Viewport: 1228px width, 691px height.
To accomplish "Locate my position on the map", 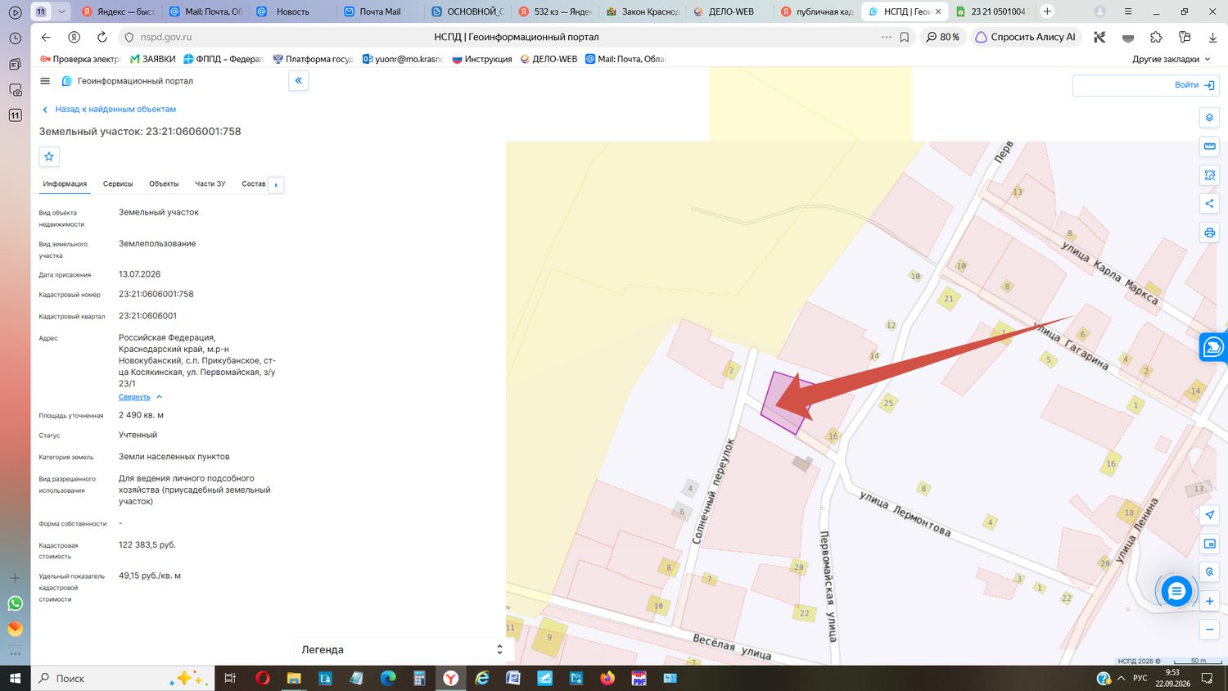I will point(1209,515).
